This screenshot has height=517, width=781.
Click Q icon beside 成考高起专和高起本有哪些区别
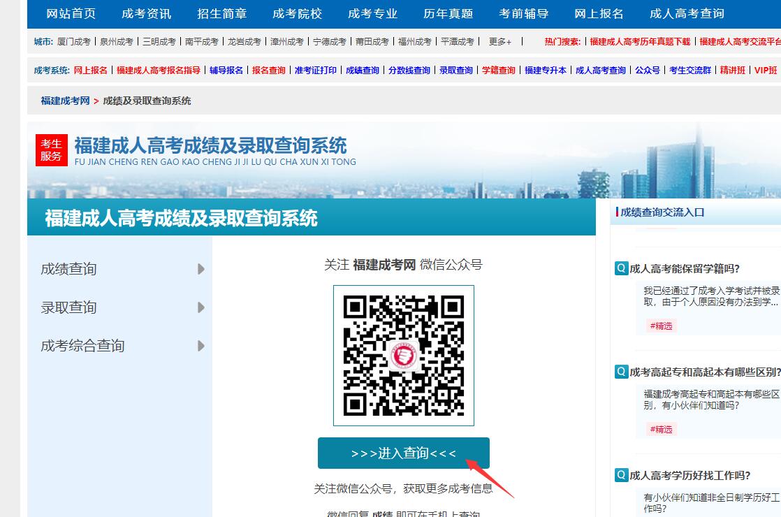621,372
